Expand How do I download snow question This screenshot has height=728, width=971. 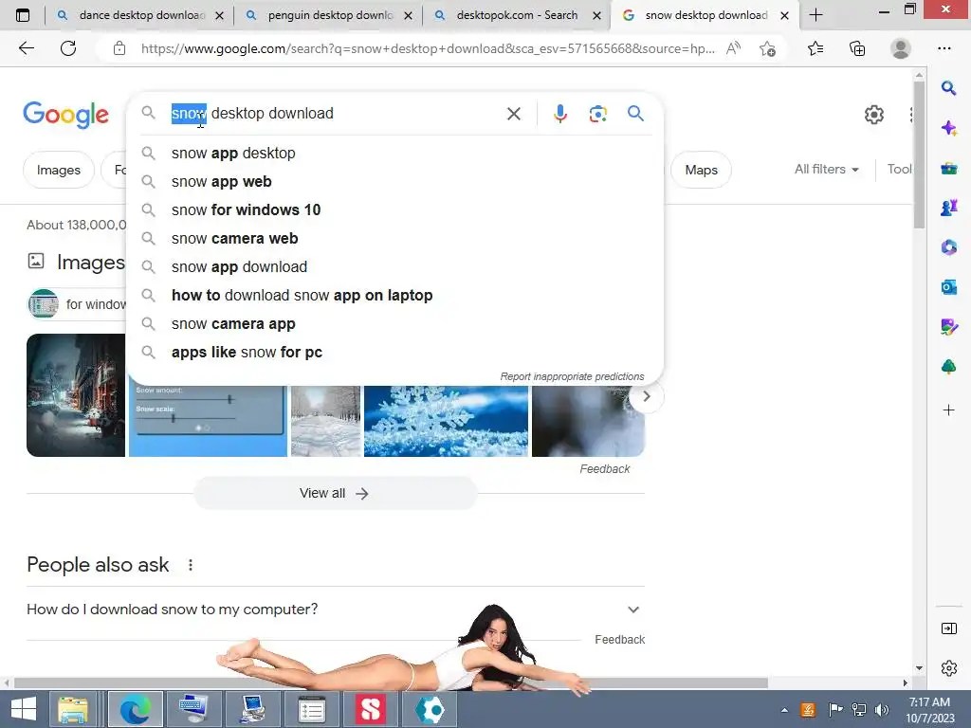(x=335, y=610)
